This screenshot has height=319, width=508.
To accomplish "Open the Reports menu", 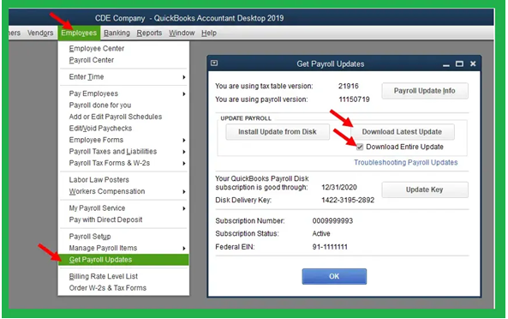I will 149,33.
